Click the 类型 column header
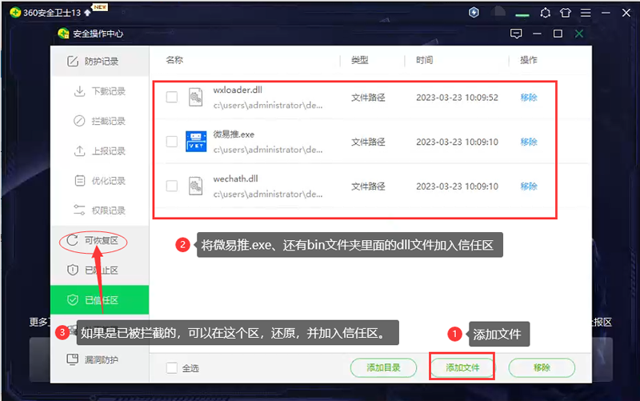 [359, 60]
